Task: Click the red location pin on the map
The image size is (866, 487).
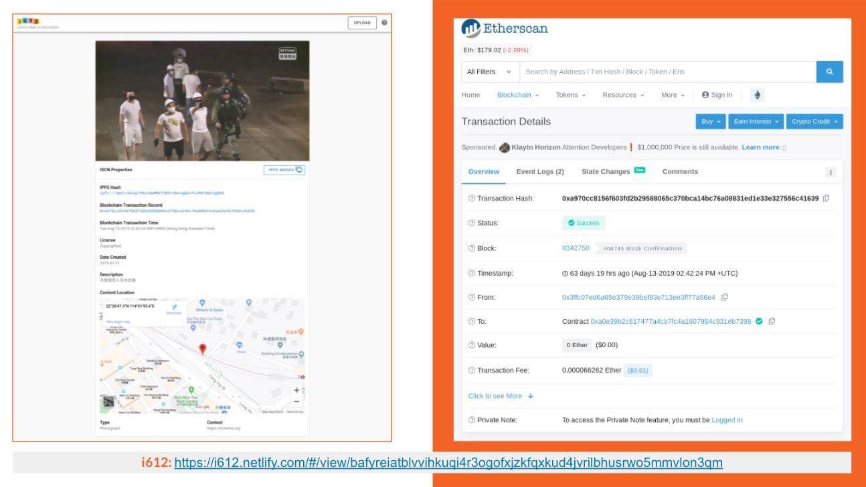Action: pos(203,349)
